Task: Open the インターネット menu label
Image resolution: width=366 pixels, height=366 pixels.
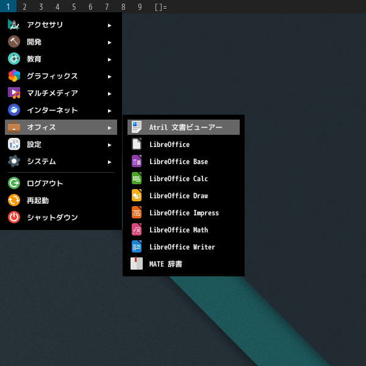Action: pos(52,110)
